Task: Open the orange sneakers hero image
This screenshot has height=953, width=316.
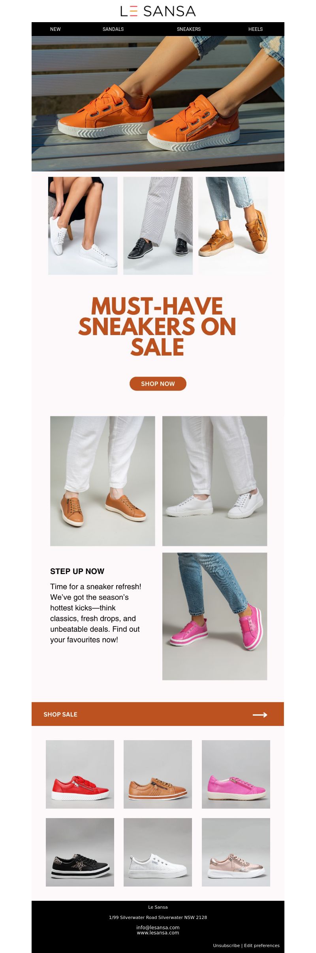Action: (158, 104)
